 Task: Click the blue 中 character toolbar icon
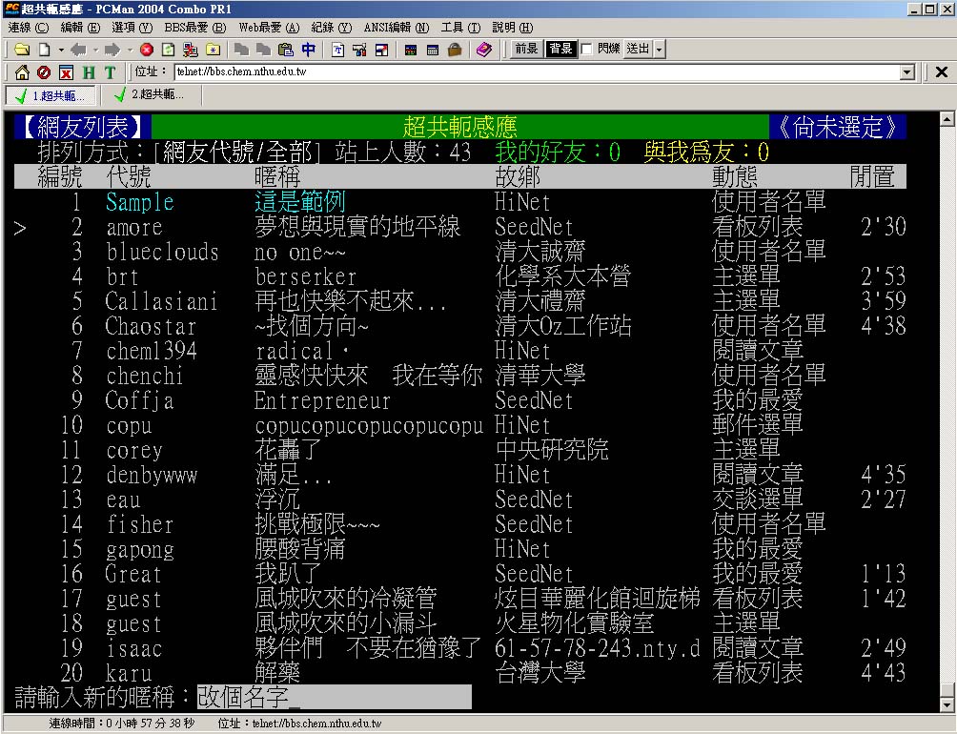[309, 50]
